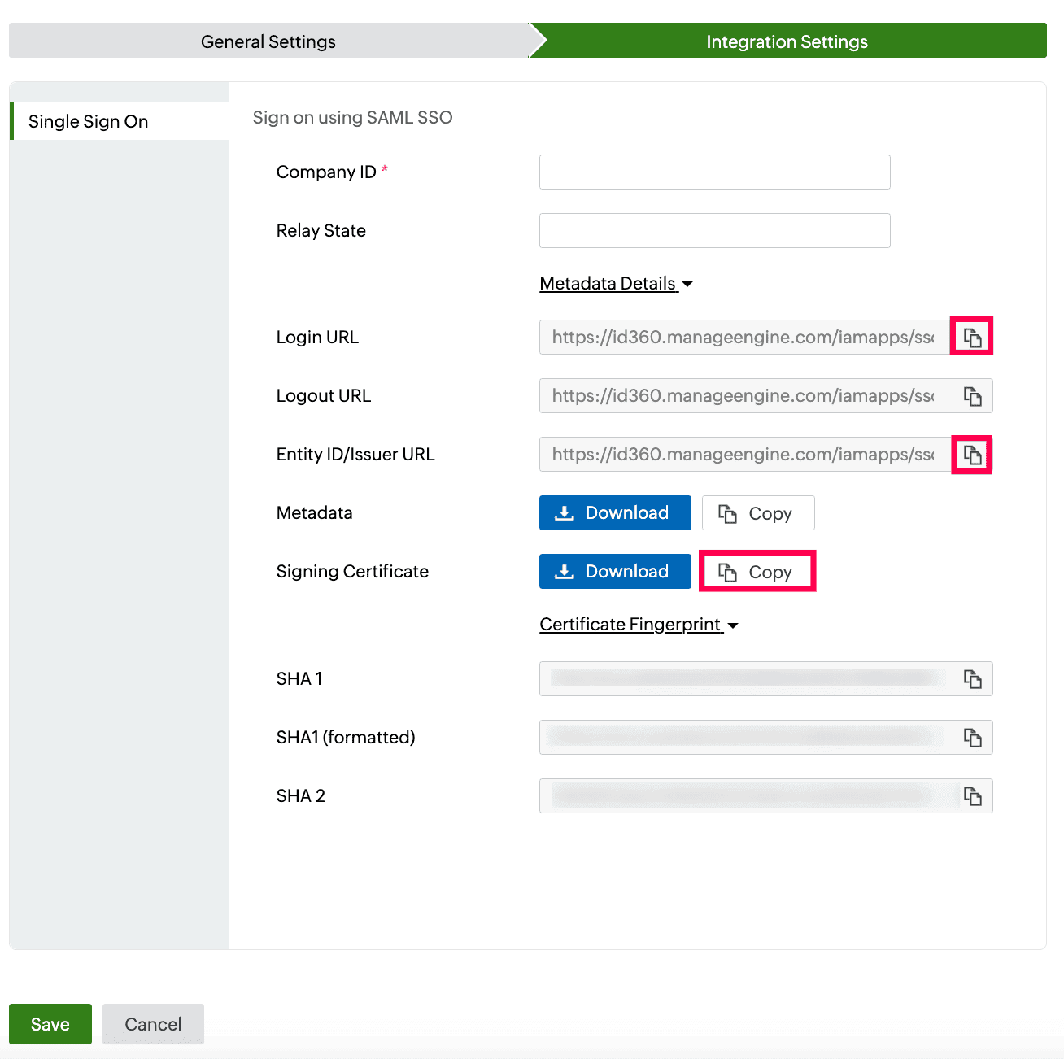
Task: Collapse the Certificate Fingerprint section
Action: pos(639,625)
